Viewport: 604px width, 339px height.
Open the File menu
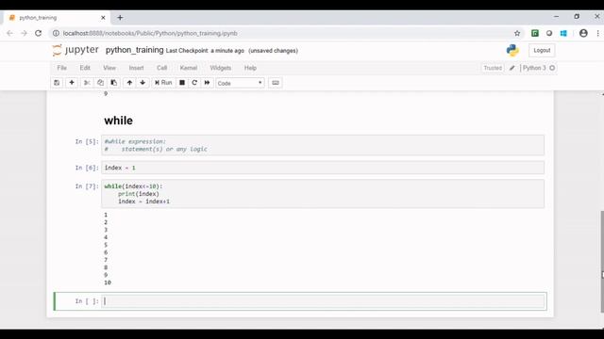pyautogui.click(x=61, y=68)
